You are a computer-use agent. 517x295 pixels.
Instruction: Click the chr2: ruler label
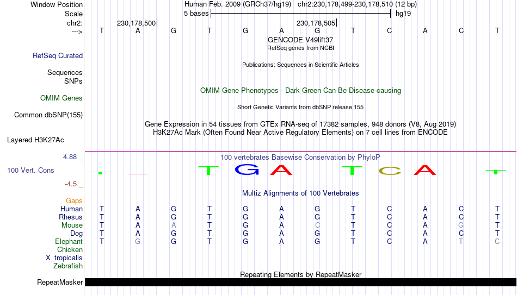pos(75,23)
